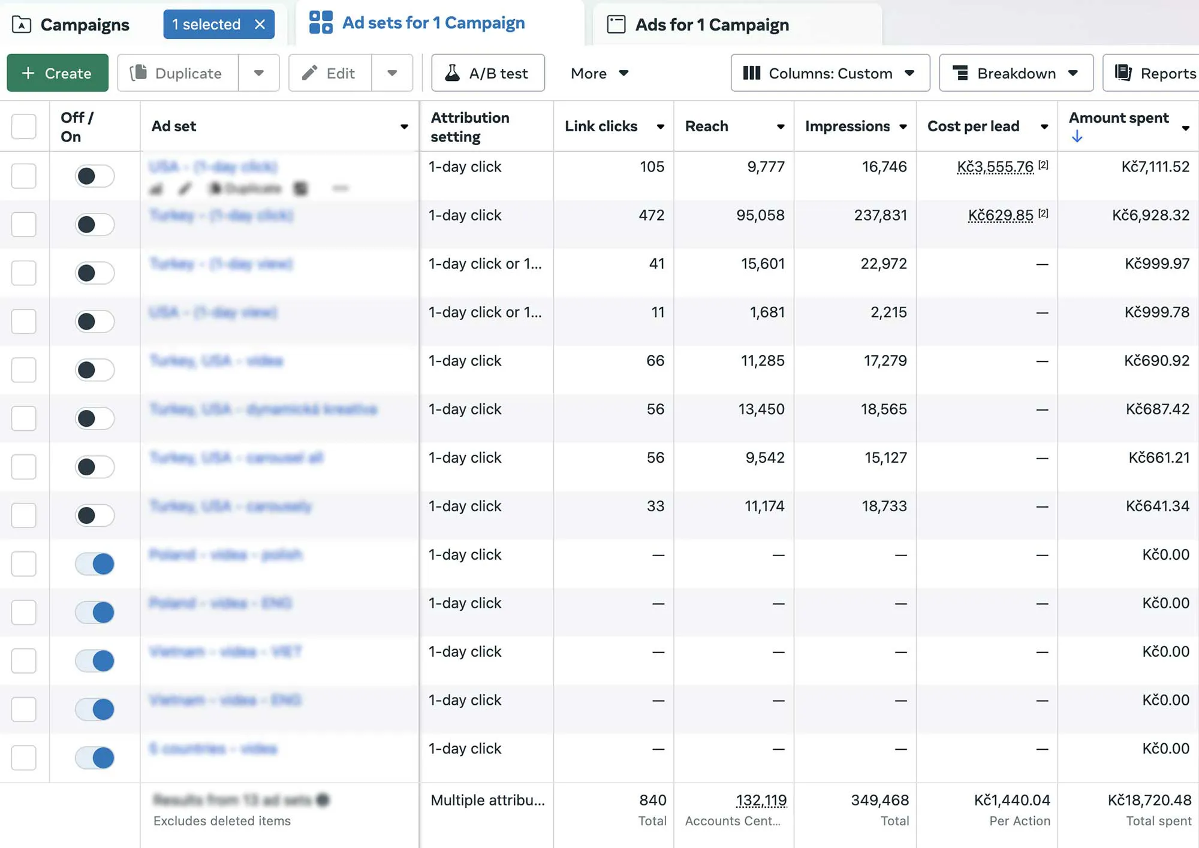Image resolution: width=1199 pixels, height=848 pixels.
Task: Tick the checkbox for the Kč690.92 row
Action: (x=24, y=370)
